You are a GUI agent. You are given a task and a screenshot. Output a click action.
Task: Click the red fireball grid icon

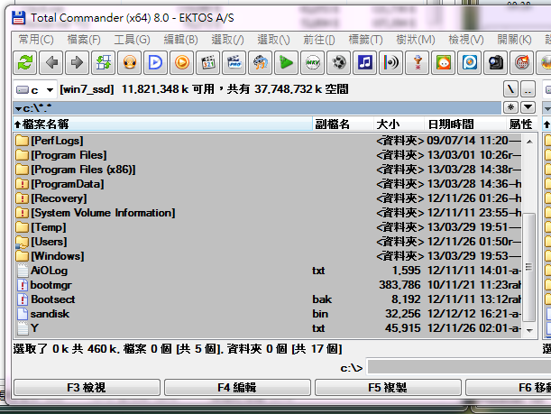(x=521, y=63)
